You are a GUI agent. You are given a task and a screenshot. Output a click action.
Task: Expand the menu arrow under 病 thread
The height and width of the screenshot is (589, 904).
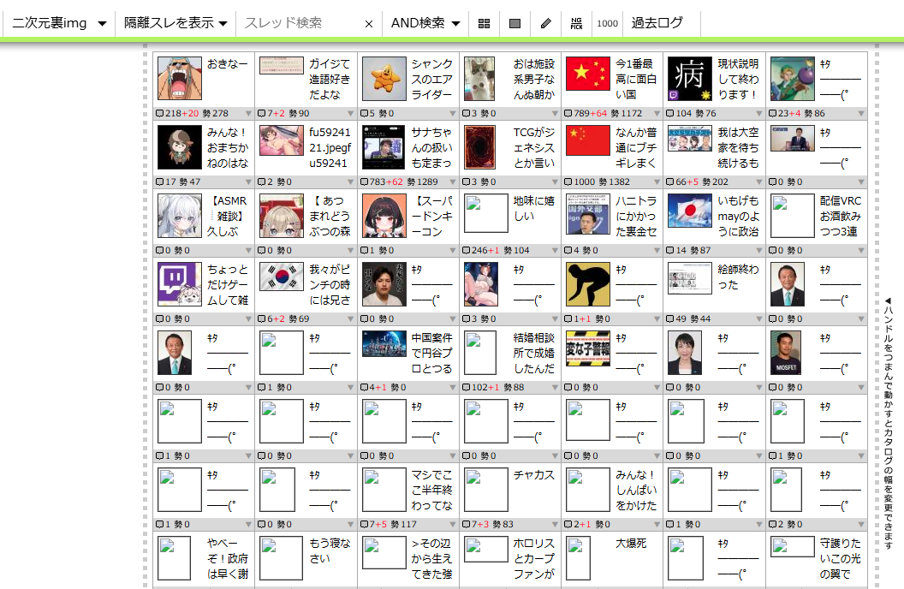click(758, 113)
